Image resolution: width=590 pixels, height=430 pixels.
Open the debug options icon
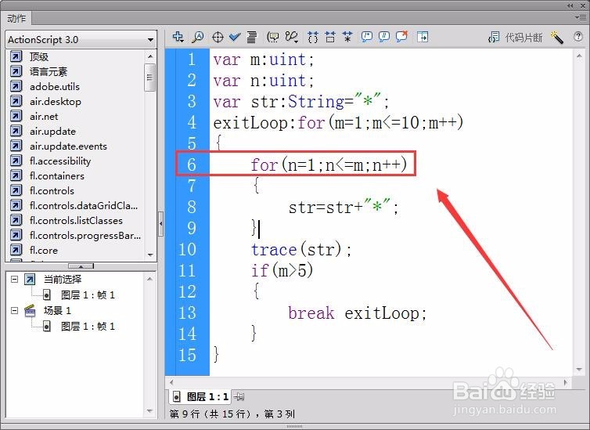click(292, 37)
